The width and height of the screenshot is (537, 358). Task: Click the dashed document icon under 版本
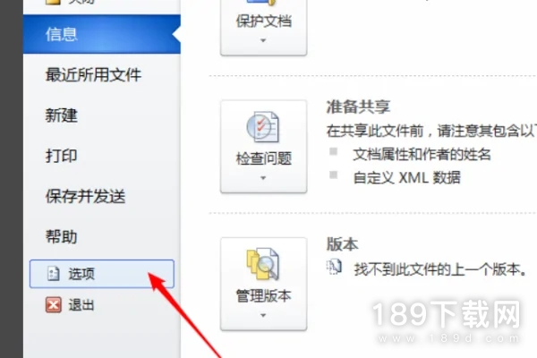[334, 268]
